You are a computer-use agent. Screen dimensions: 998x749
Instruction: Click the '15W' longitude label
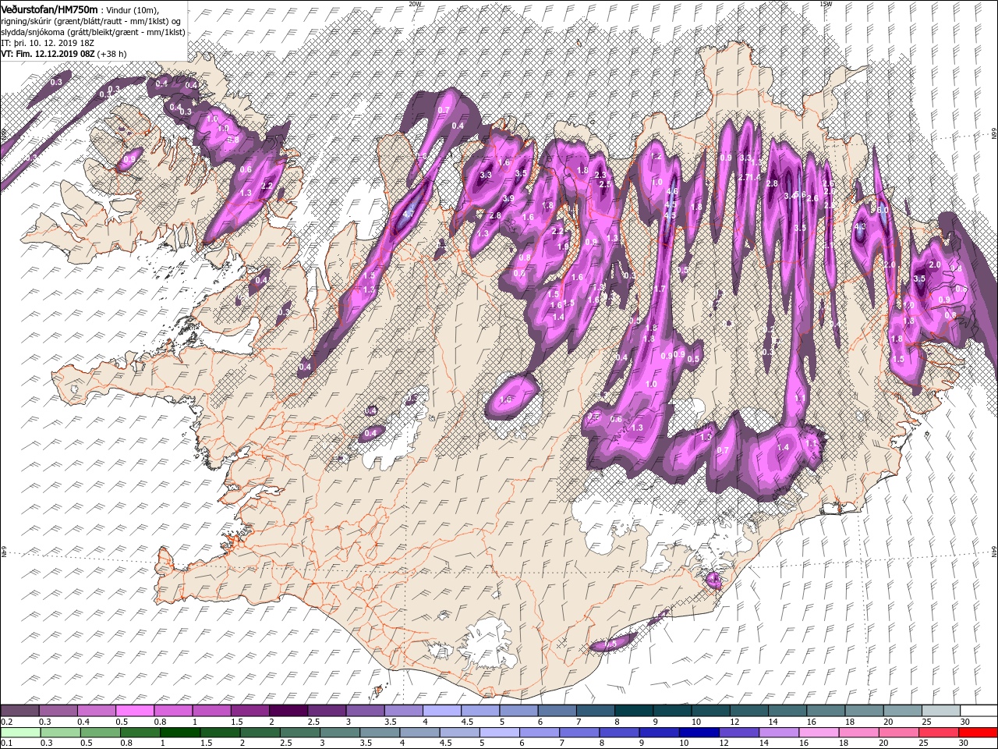coord(826,4)
